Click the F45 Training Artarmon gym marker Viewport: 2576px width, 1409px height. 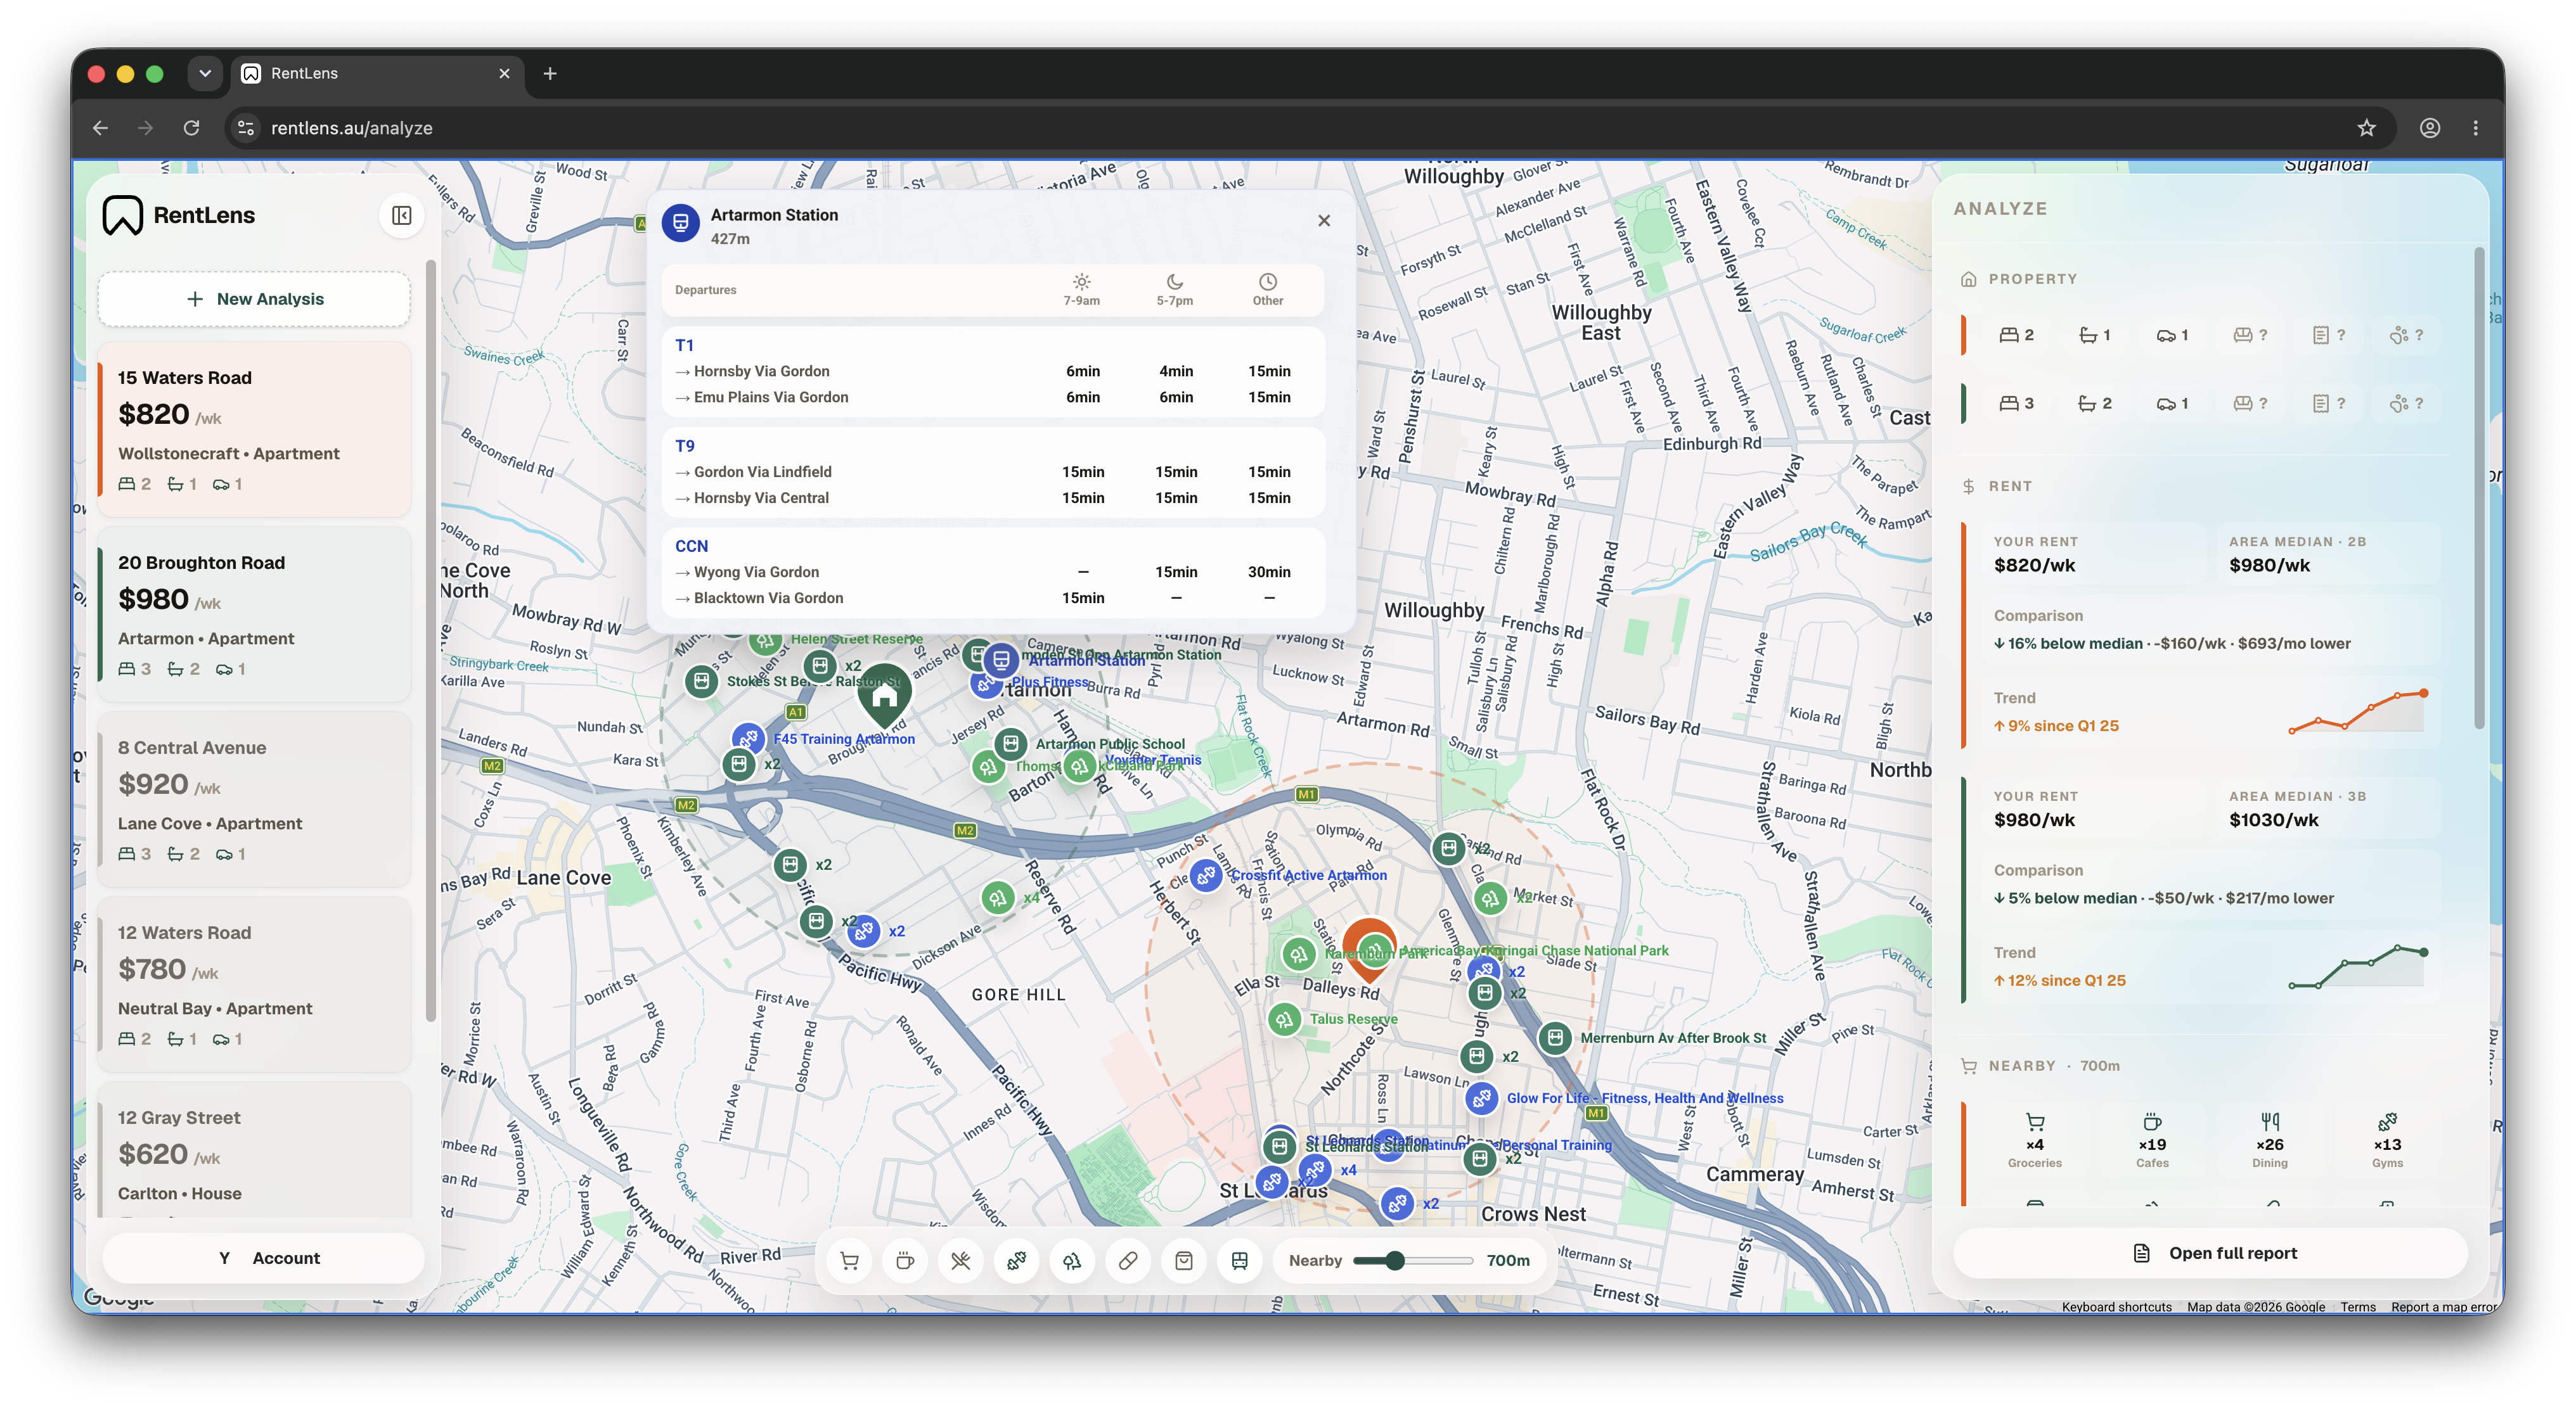tap(749, 739)
